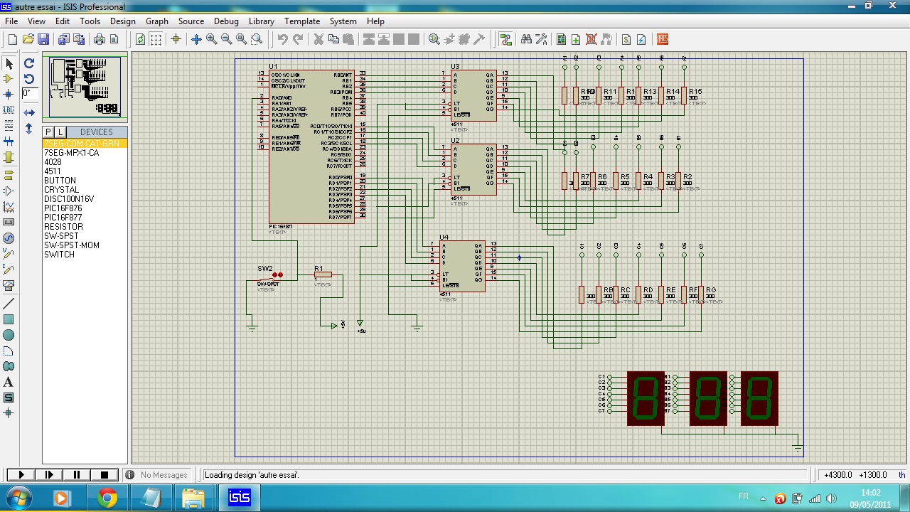Click the L library button
The height and width of the screenshot is (512, 910).
pos(60,132)
